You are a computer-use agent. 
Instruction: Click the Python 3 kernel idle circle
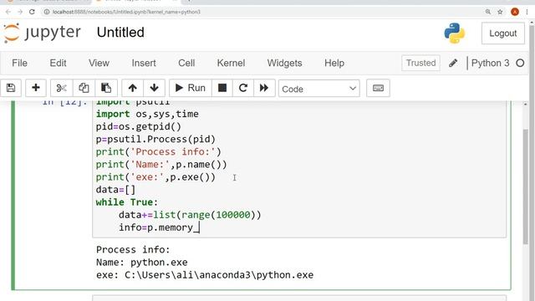click(x=520, y=64)
